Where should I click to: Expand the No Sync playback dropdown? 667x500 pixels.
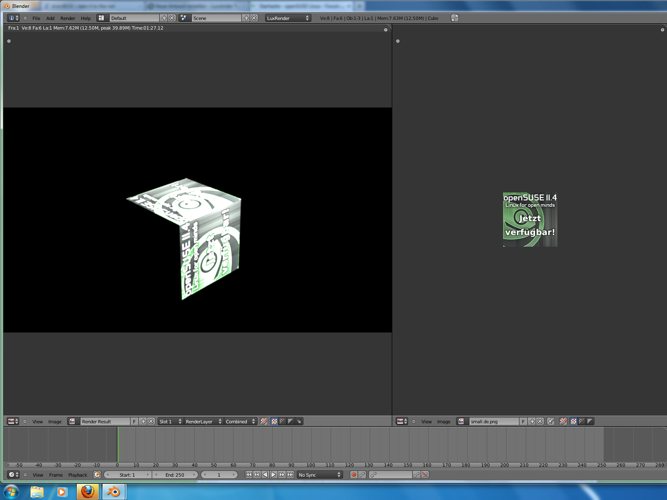coord(320,475)
